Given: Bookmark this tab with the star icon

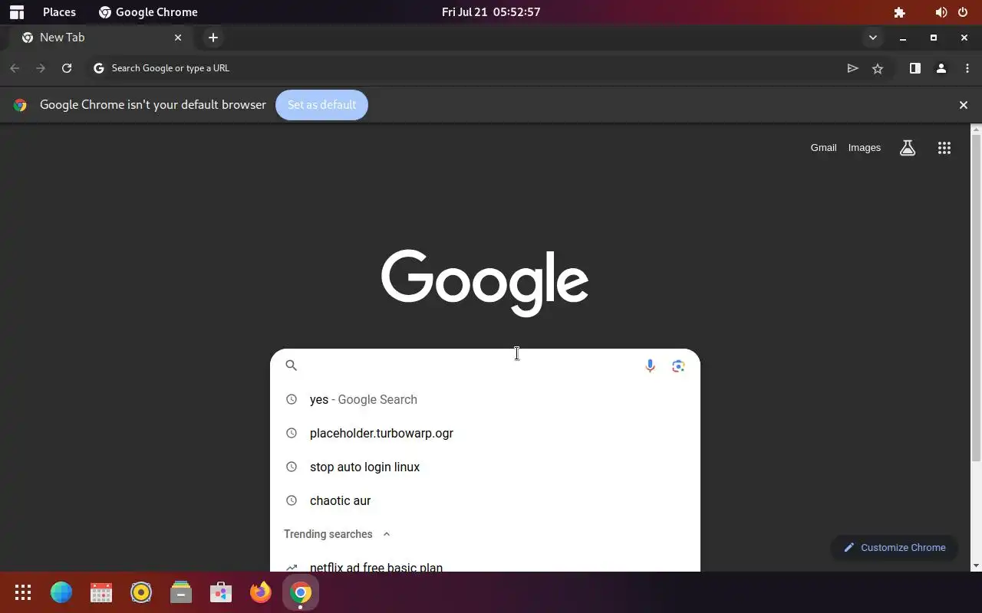Looking at the screenshot, I should tap(878, 68).
